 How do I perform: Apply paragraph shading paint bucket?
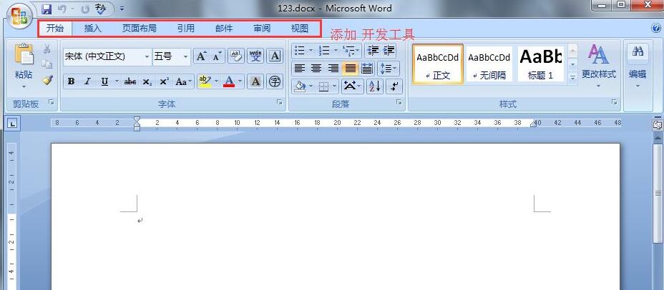coord(300,86)
